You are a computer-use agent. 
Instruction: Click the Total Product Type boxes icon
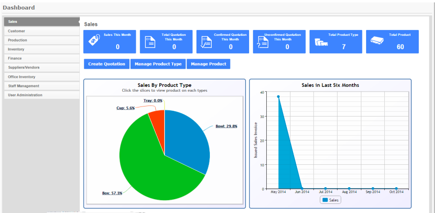pyautogui.click(x=320, y=43)
